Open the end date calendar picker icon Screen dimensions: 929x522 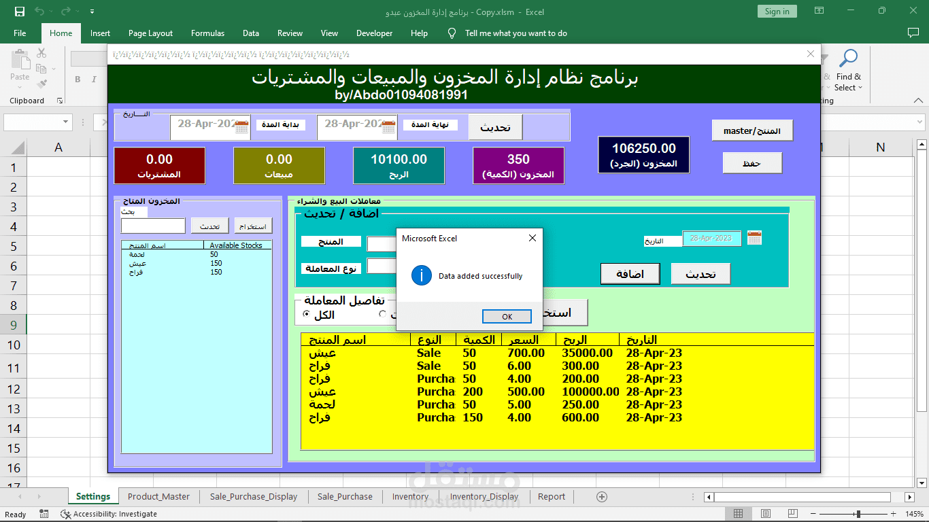(x=389, y=127)
